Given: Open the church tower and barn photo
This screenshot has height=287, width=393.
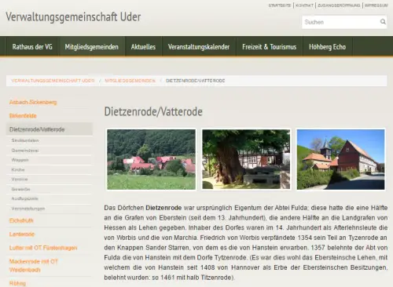Looking at the screenshot, I should click(340, 159).
